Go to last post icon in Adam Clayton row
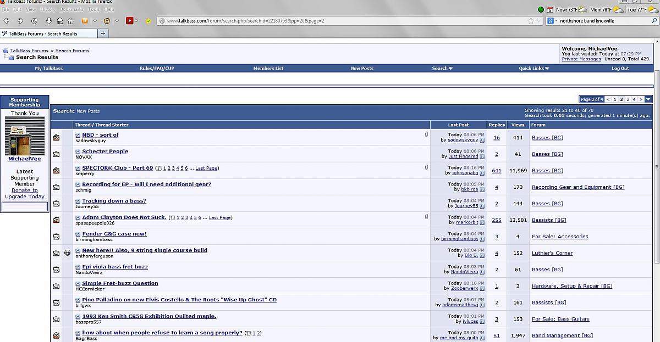This screenshot has width=660, height=342. pyautogui.click(x=482, y=222)
